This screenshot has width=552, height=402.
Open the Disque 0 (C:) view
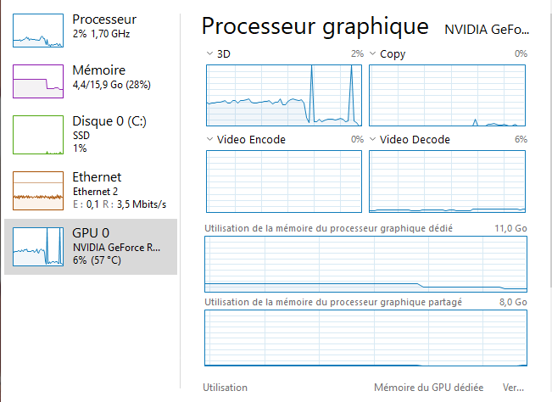click(109, 122)
